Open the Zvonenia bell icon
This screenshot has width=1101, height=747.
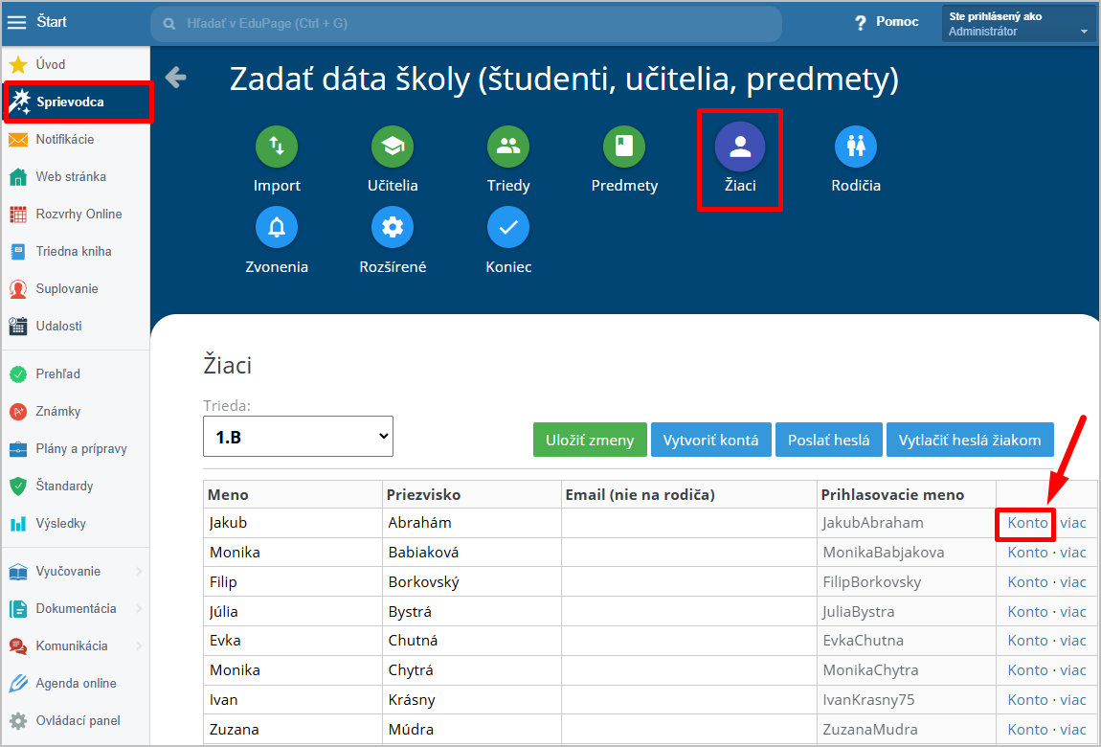pos(277,228)
